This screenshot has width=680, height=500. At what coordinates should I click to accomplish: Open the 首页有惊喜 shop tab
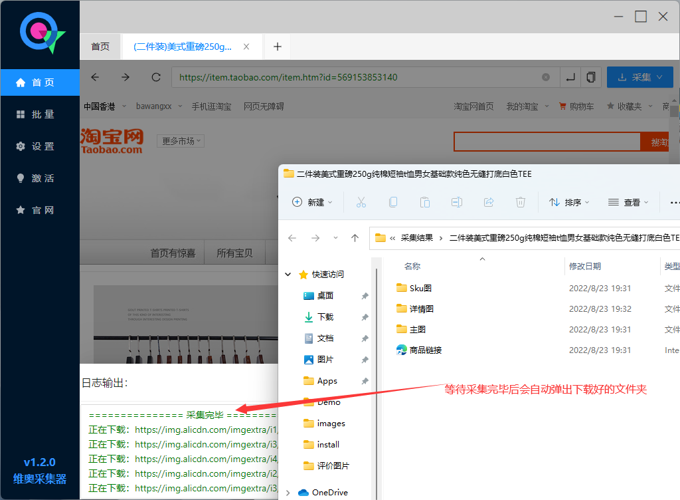click(173, 253)
